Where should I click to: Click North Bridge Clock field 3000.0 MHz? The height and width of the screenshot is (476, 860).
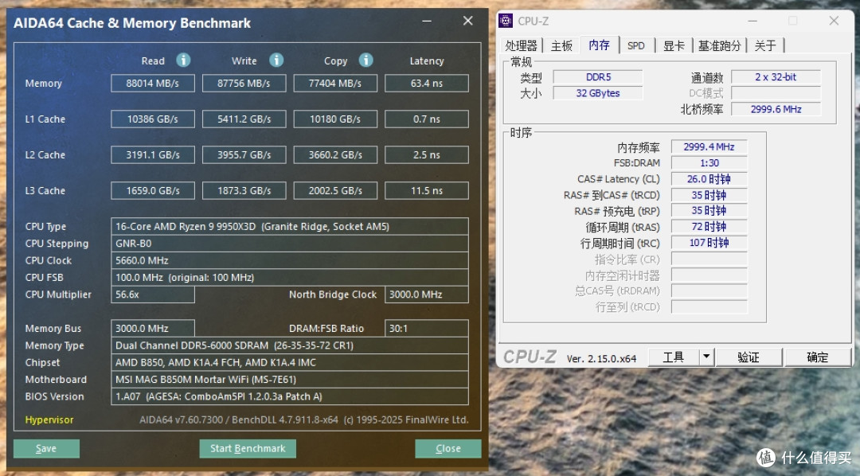click(x=427, y=295)
